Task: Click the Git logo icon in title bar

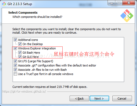Action: click(x=4, y=4)
